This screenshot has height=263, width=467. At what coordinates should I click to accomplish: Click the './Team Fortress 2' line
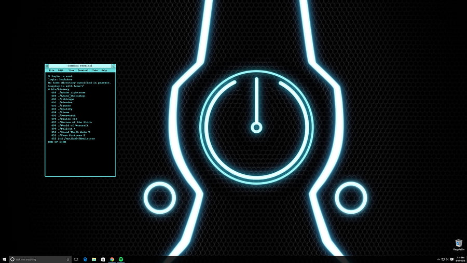[68, 135]
